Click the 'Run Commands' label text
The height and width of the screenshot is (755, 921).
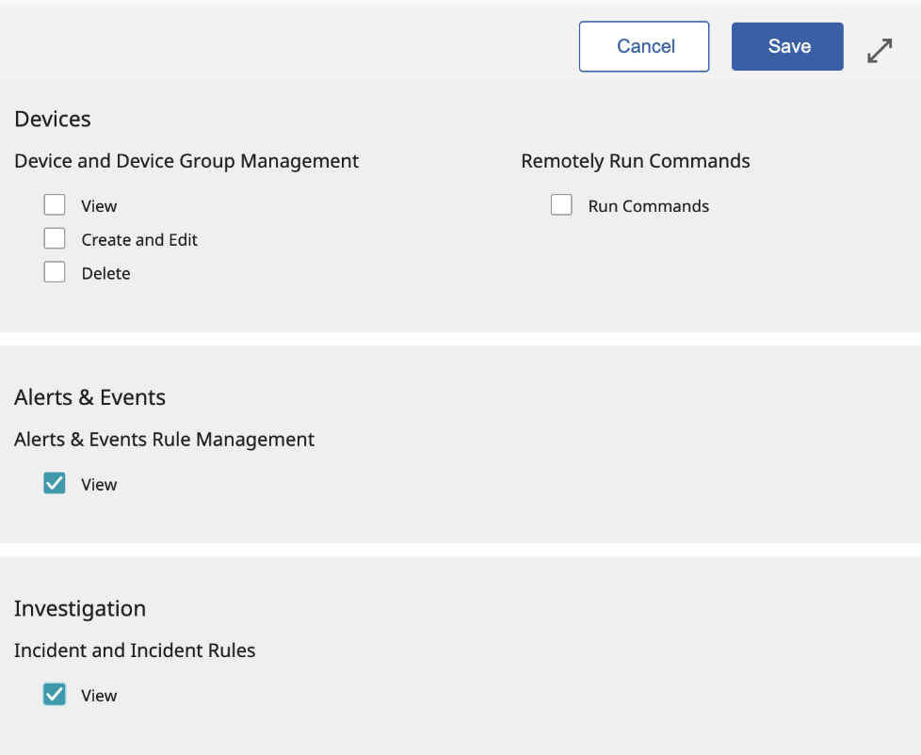(x=648, y=206)
